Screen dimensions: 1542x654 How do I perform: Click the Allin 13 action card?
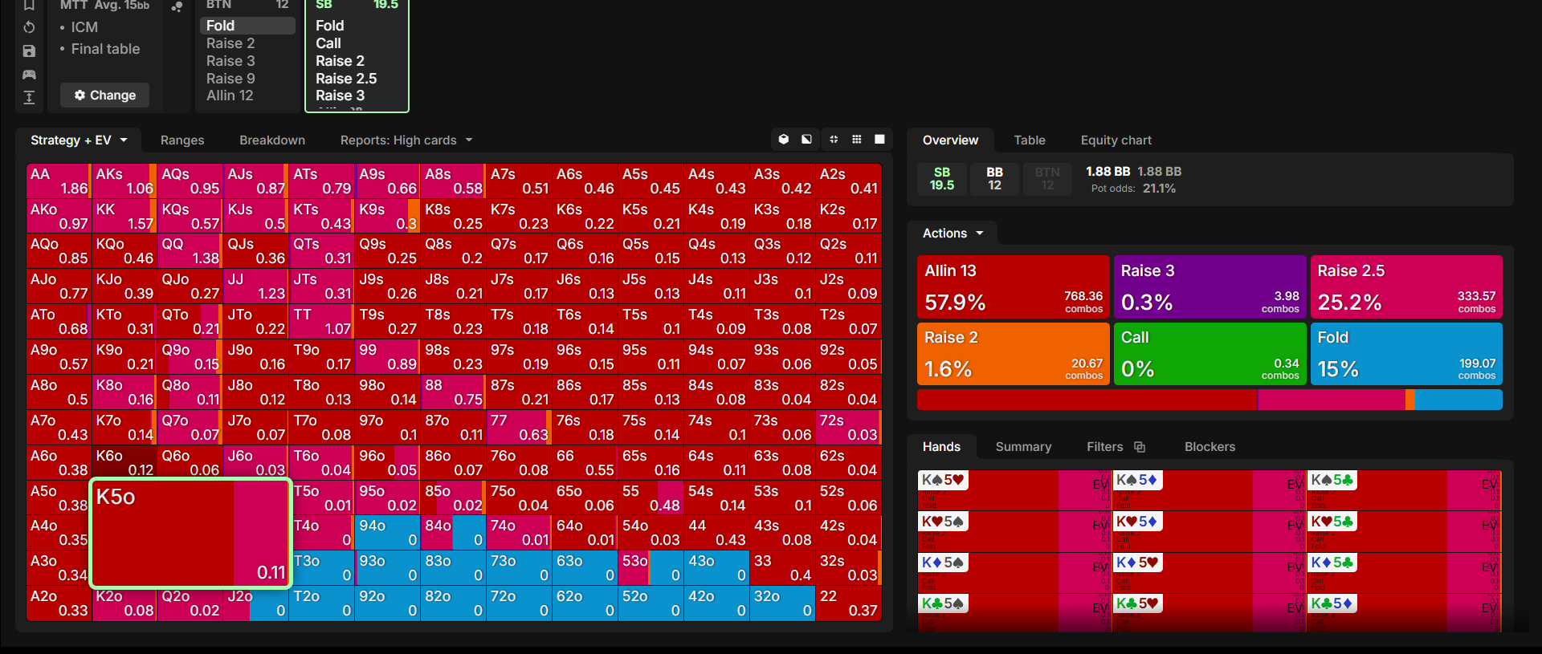click(1013, 287)
